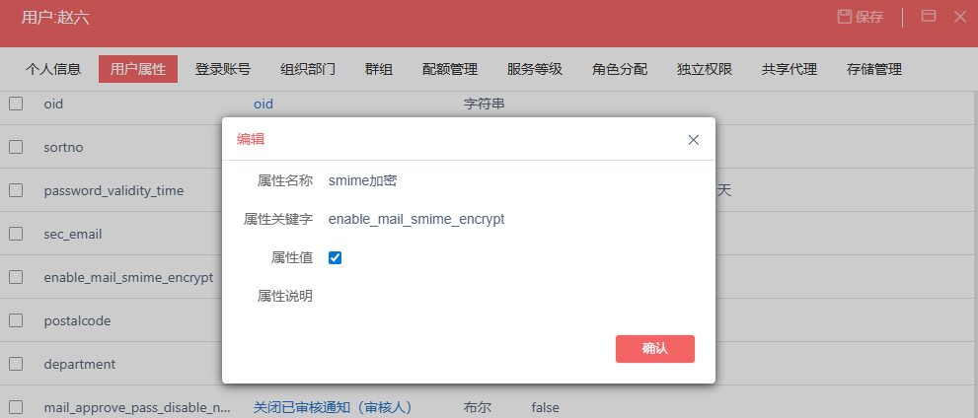Close the 赵六 user window
This screenshot has height=418, width=978.
point(959,16)
